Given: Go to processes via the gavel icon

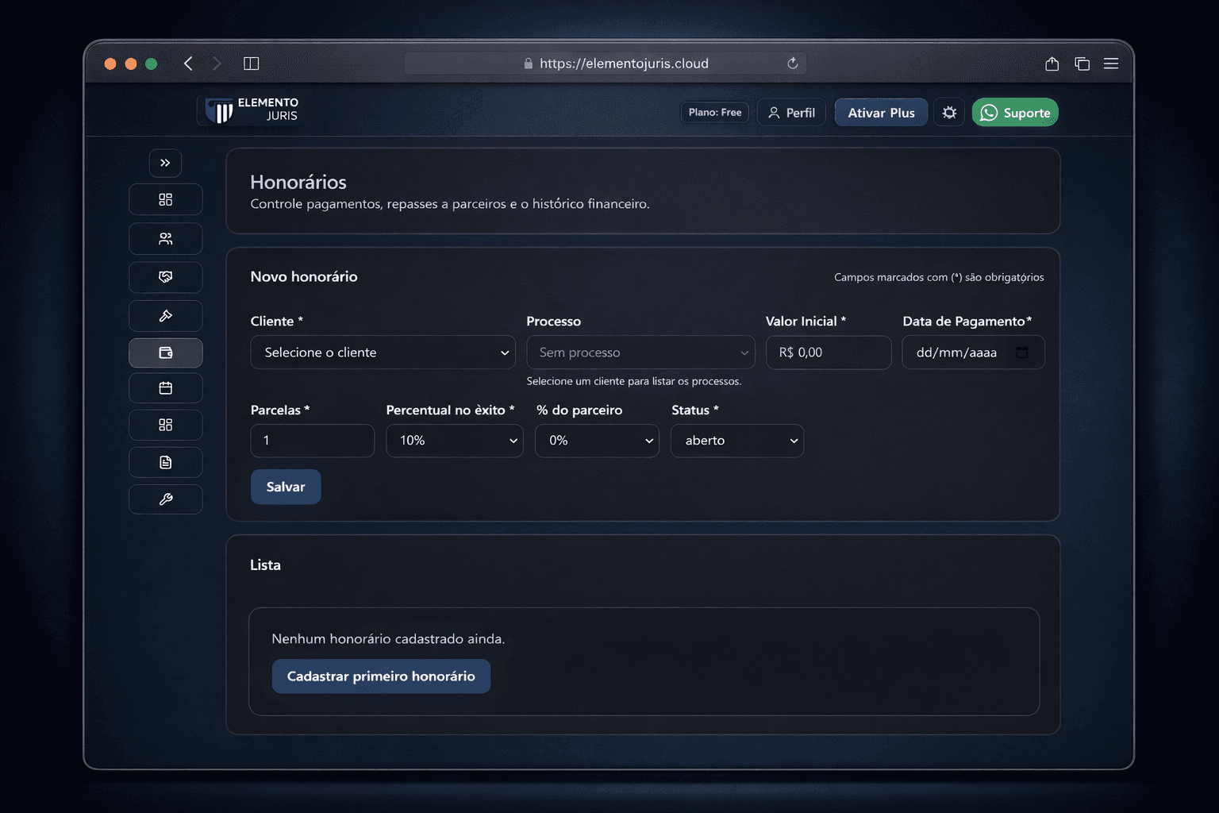Looking at the screenshot, I should tap(165, 316).
